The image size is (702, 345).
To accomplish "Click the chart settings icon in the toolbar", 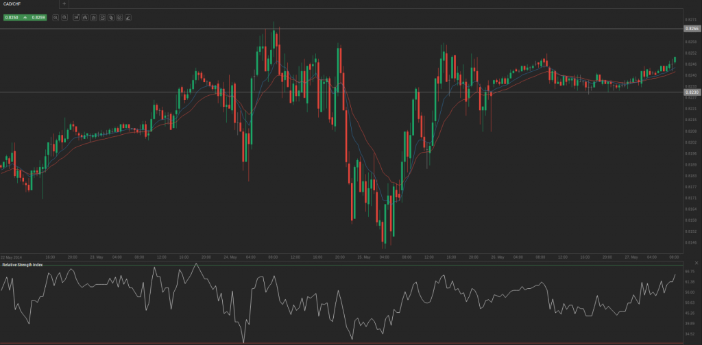I will point(102,17).
